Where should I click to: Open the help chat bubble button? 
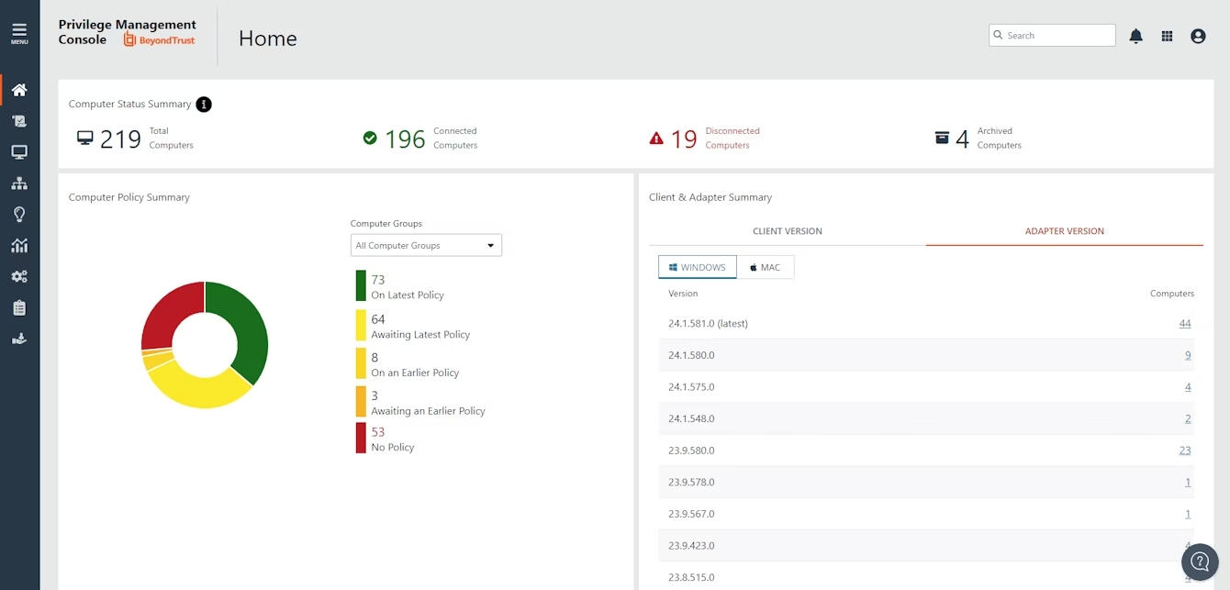[1199, 562]
